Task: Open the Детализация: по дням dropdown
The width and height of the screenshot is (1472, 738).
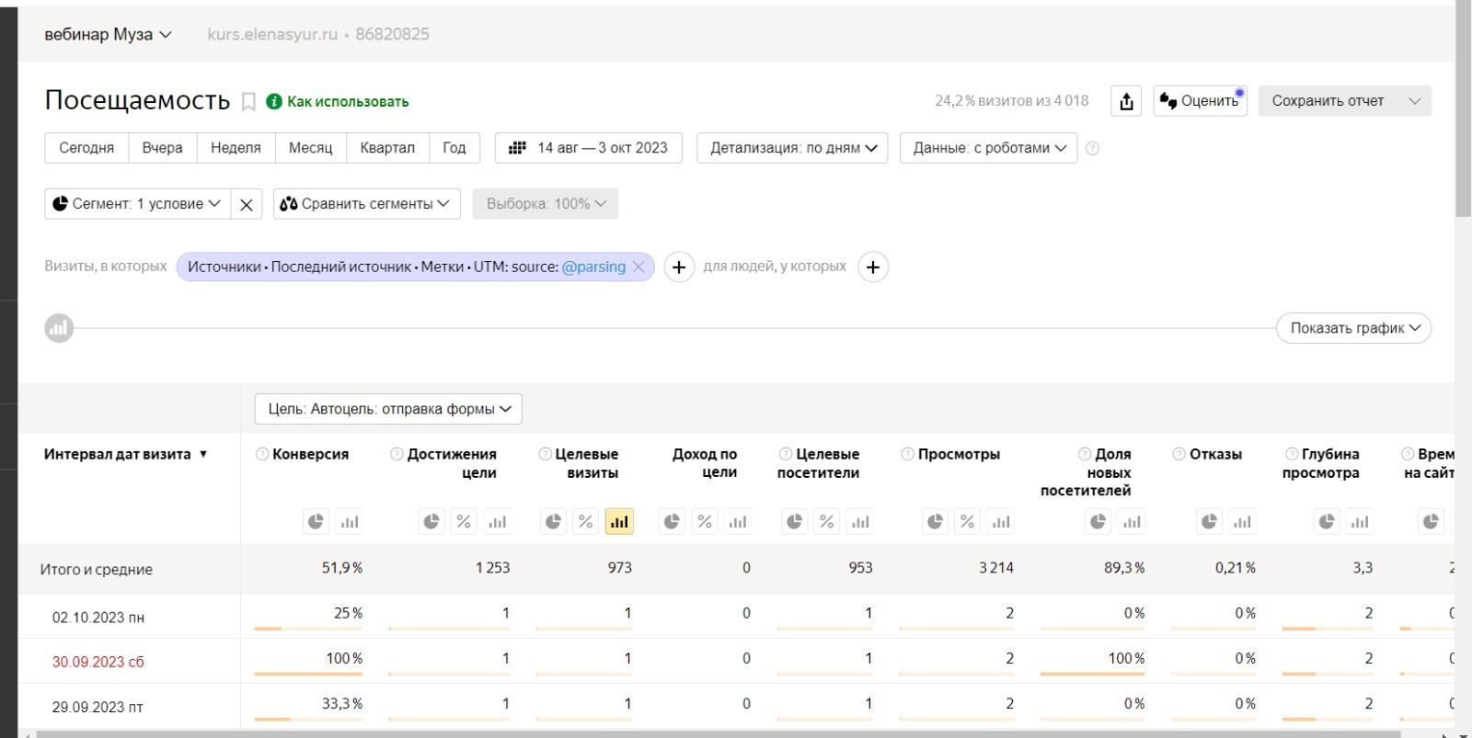Action: click(792, 148)
